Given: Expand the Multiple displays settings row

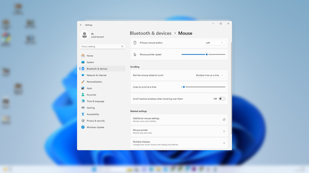Looking at the screenshot, I should pyautogui.click(x=179, y=143).
